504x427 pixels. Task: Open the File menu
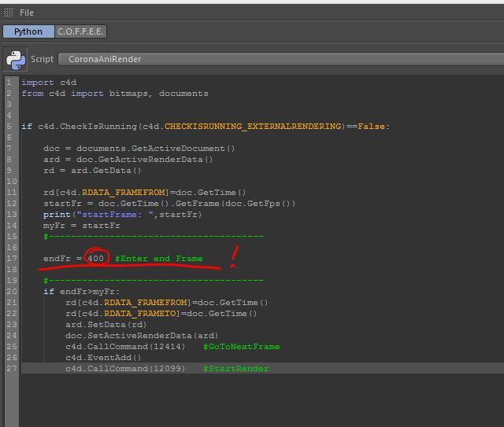pos(26,13)
